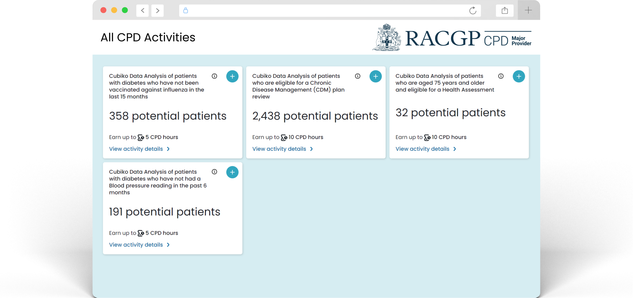Click the RACGP crest logo
This screenshot has width=634, height=298.
pos(387,37)
